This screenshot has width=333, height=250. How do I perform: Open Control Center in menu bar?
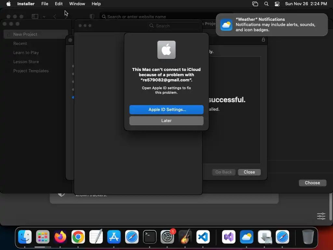277,4
